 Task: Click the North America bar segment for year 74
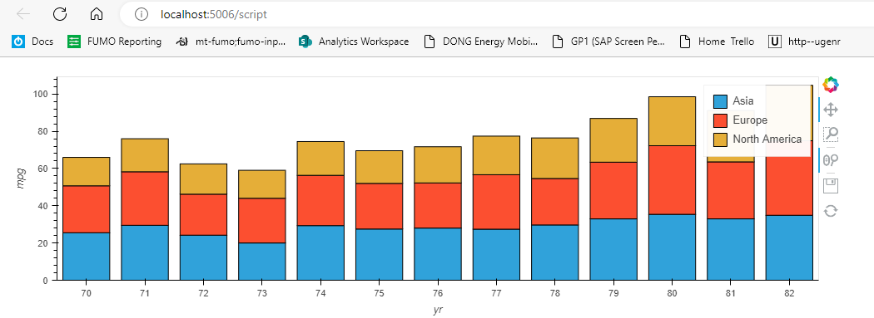[x=320, y=159]
